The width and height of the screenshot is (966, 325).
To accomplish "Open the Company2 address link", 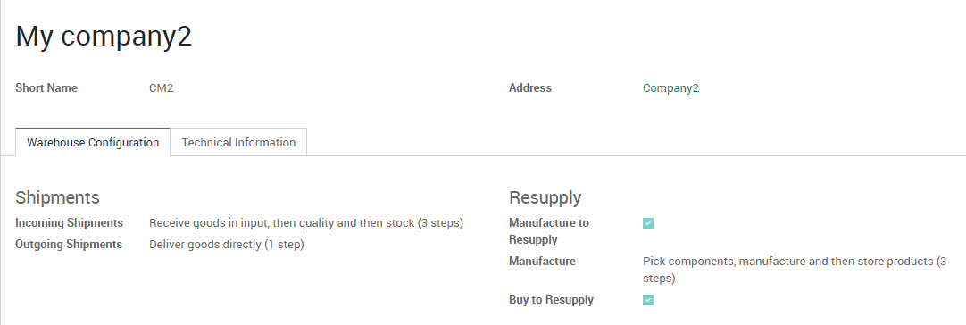I will point(670,88).
